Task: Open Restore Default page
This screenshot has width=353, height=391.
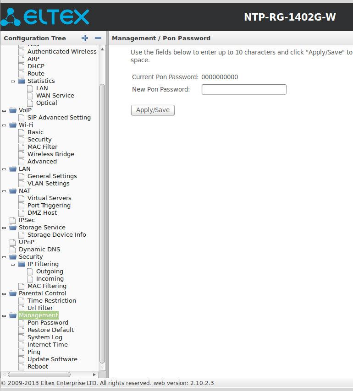Action: coord(51,330)
